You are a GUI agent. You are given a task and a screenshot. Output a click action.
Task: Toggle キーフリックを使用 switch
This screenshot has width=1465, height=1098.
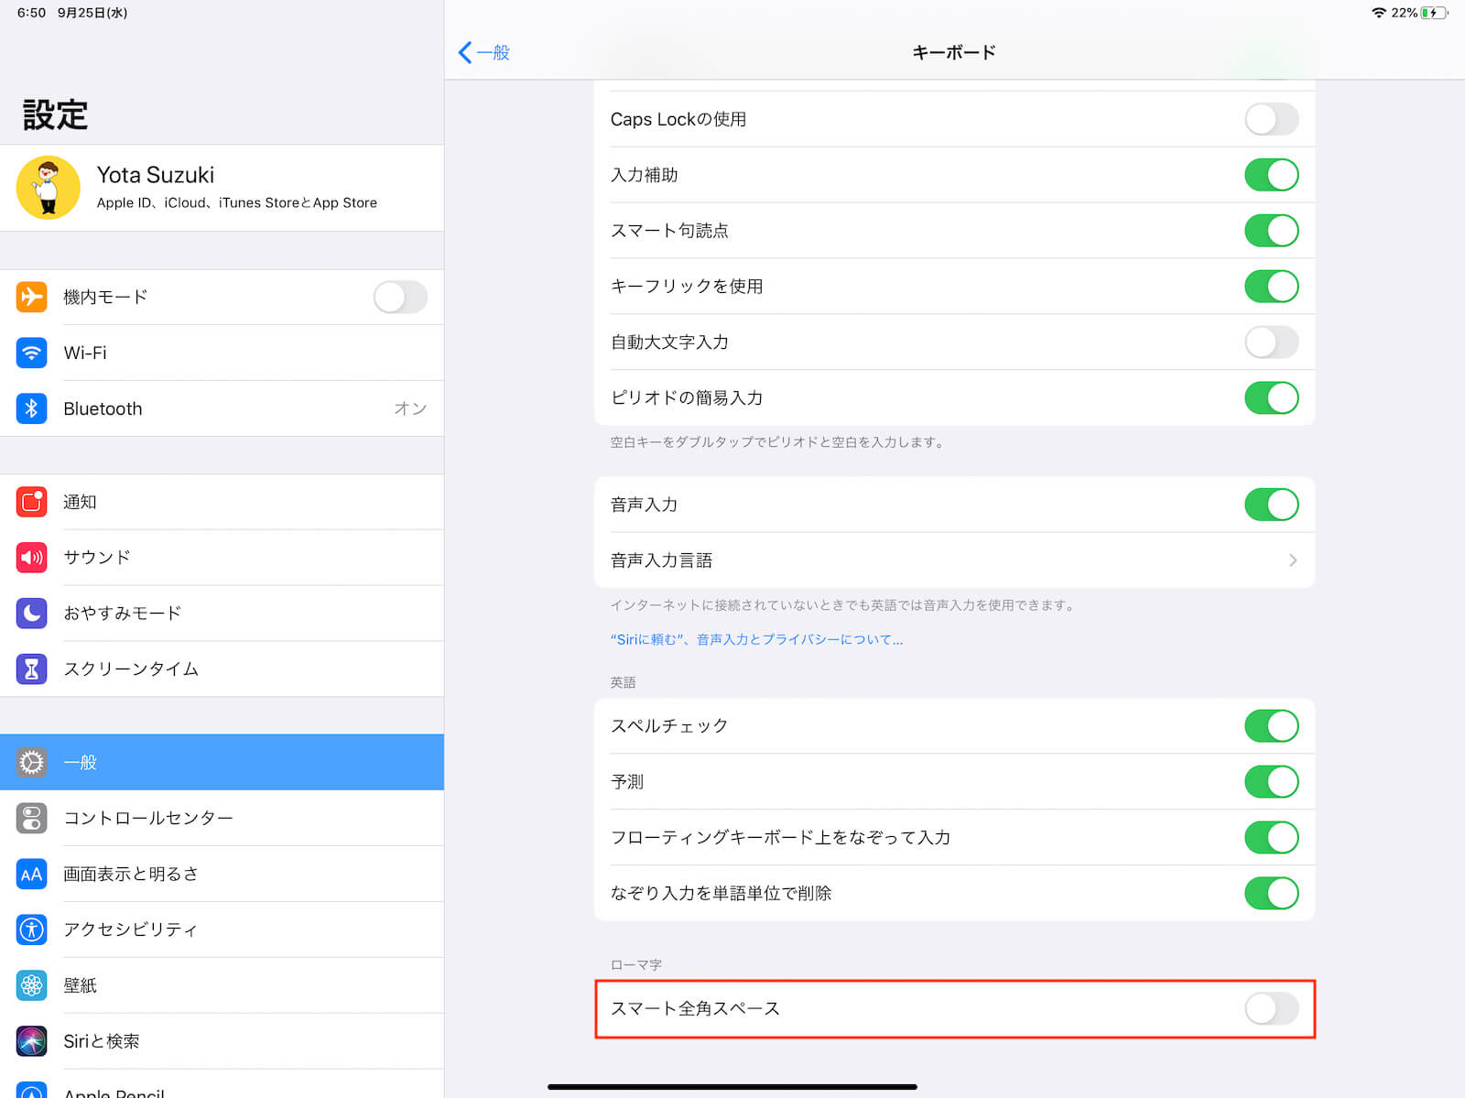[x=1271, y=287]
